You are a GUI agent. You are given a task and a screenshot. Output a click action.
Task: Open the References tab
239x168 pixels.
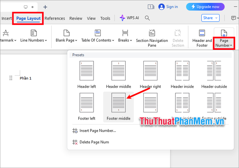pyautogui.click(x=55, y=18)
